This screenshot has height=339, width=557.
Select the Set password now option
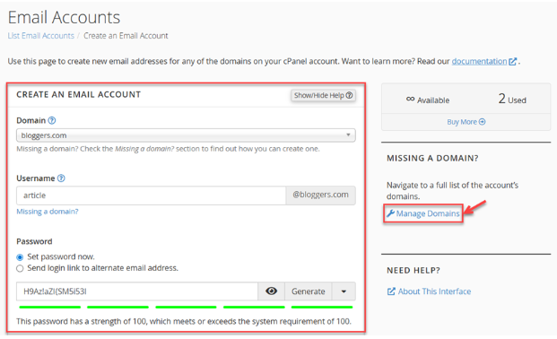click(20, 256)
